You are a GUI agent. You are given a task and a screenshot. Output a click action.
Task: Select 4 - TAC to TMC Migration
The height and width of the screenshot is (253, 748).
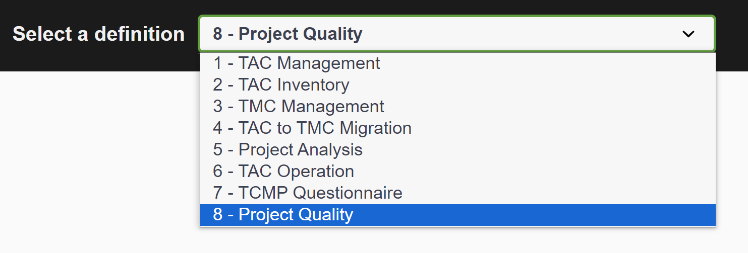click(312, 128)
